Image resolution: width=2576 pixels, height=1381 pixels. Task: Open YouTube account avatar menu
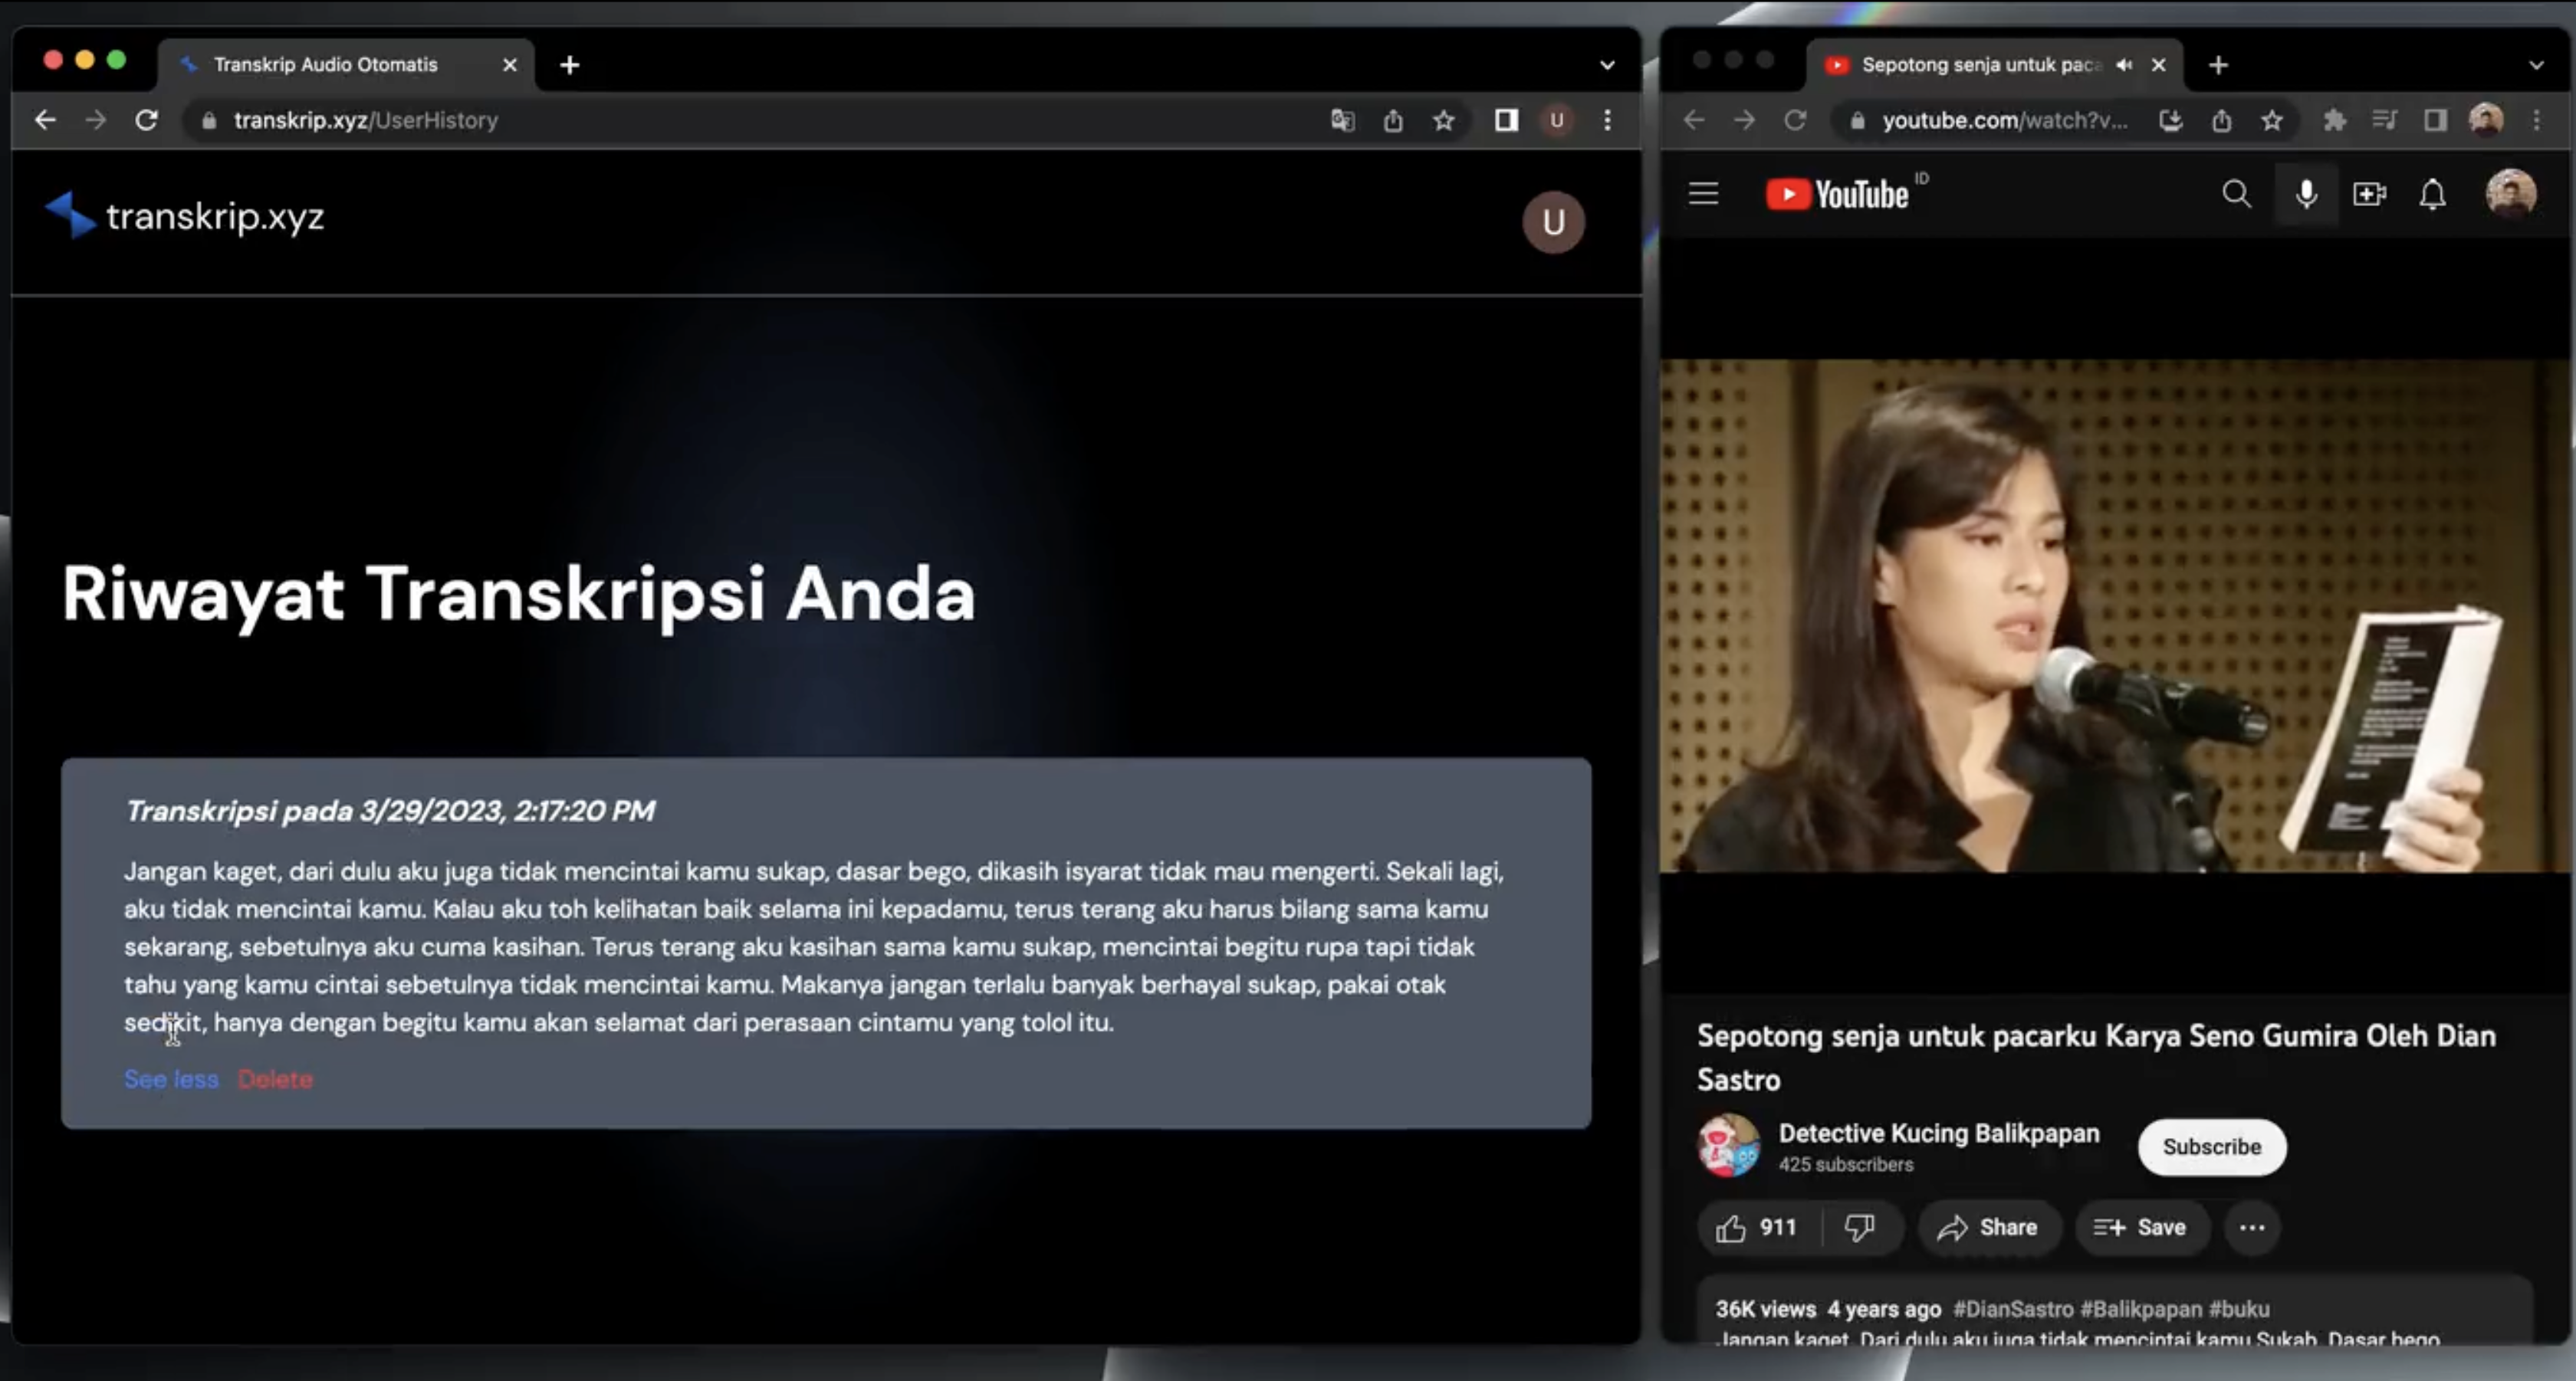[2510, 193]
